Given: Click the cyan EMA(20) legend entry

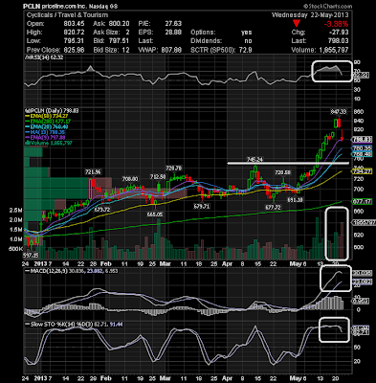Looking at the screenshot, I should (46, 126).
